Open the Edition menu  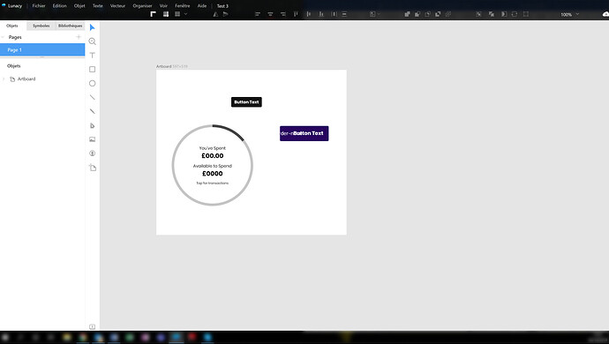click(x=59, y=6)
